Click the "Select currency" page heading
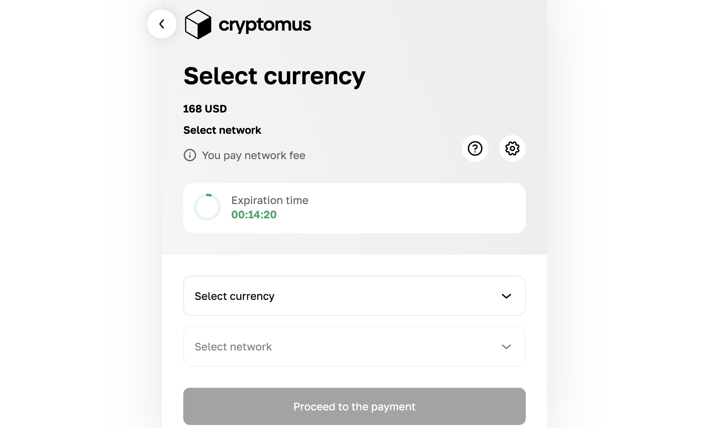The height and width of the screenshot is (428, 727). tap(274, 76)
